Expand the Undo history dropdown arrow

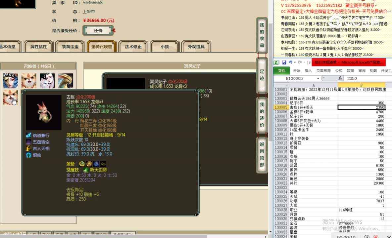pos(295,62)
